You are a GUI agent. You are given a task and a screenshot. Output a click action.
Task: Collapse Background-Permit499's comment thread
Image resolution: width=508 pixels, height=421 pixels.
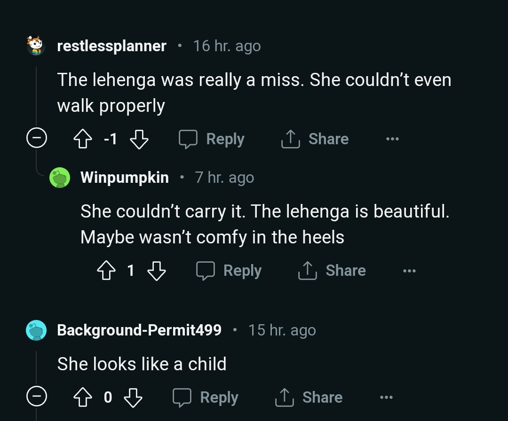click(36, 398)
